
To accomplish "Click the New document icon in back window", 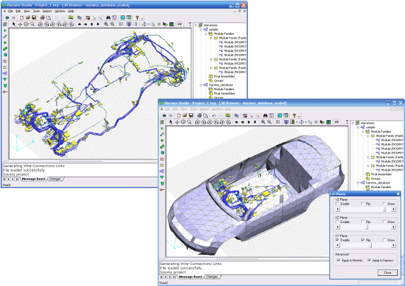I will (22, 18).
